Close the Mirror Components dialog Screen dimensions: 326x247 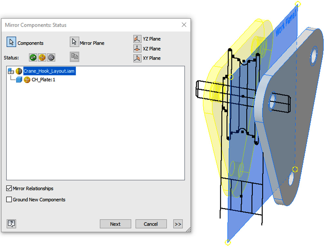pyautogui.click(x=184, y=25)
